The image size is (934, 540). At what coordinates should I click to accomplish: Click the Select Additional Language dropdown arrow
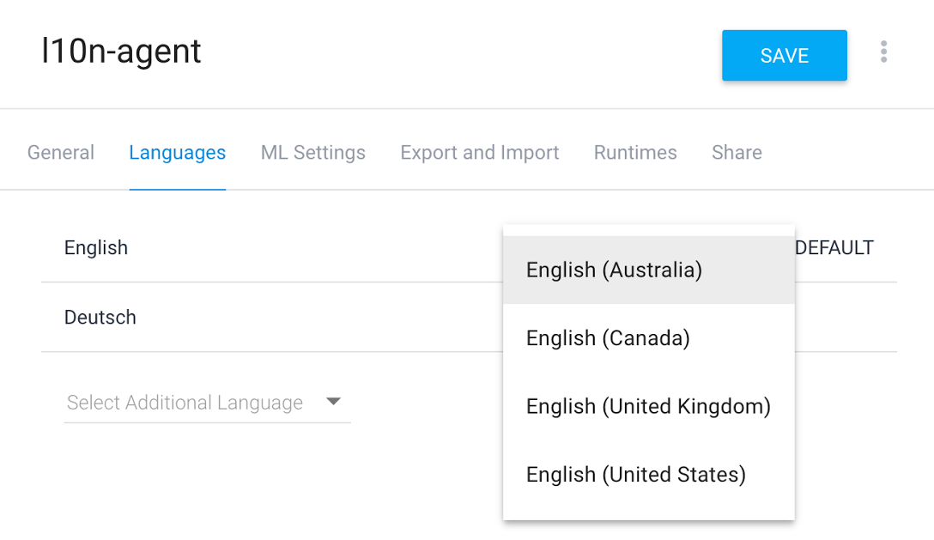pos(333,402)
